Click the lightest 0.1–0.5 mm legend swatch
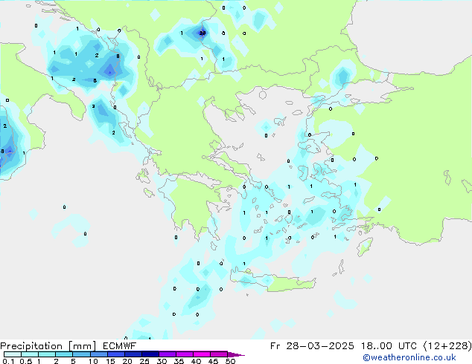The image size is (472, 364). pyautogui.click(x=13, y=354)
